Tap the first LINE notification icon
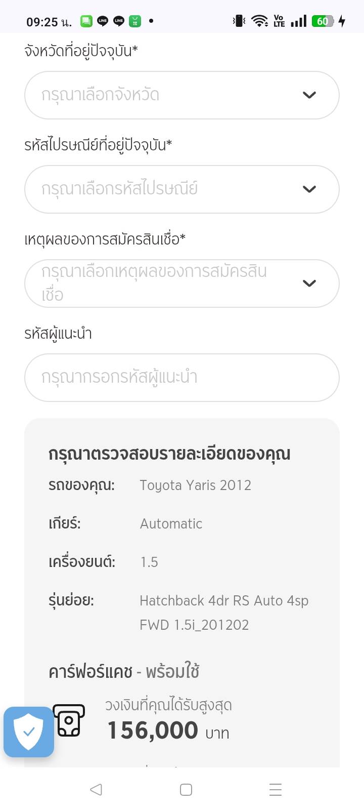The width and height of the screenshot is (364, 812). pyautogui.click(x=103, y=21)
